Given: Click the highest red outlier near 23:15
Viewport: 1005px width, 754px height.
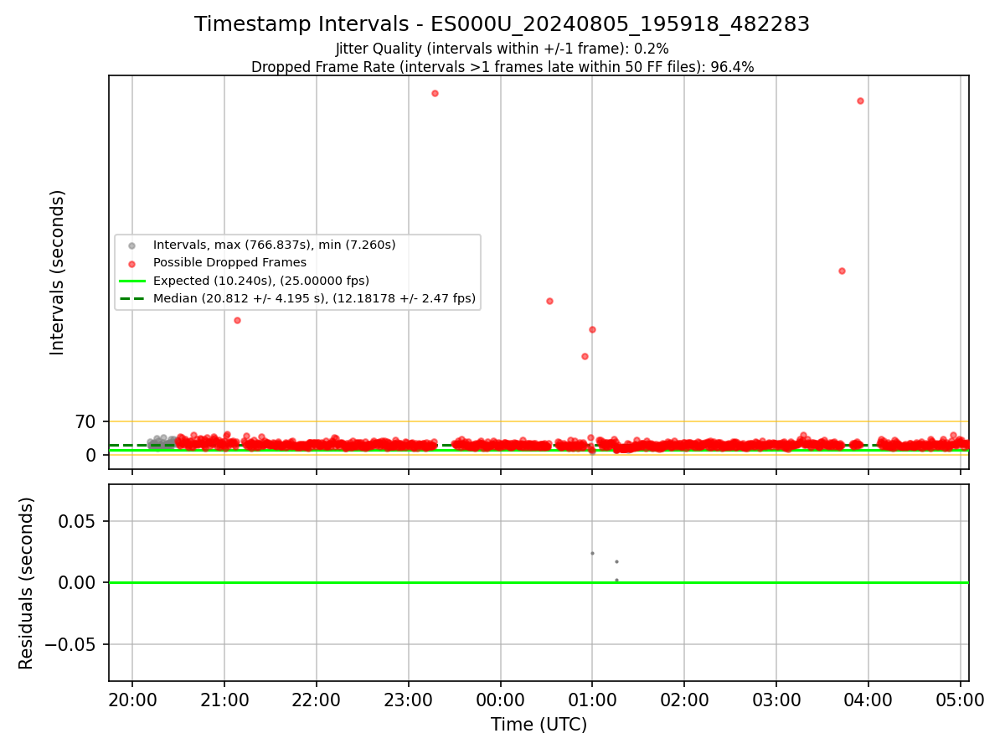Looking at the screenshot, I should pos(435,93).
